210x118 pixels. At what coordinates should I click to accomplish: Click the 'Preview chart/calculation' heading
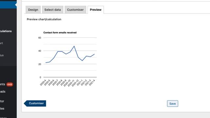coord(44,19)
